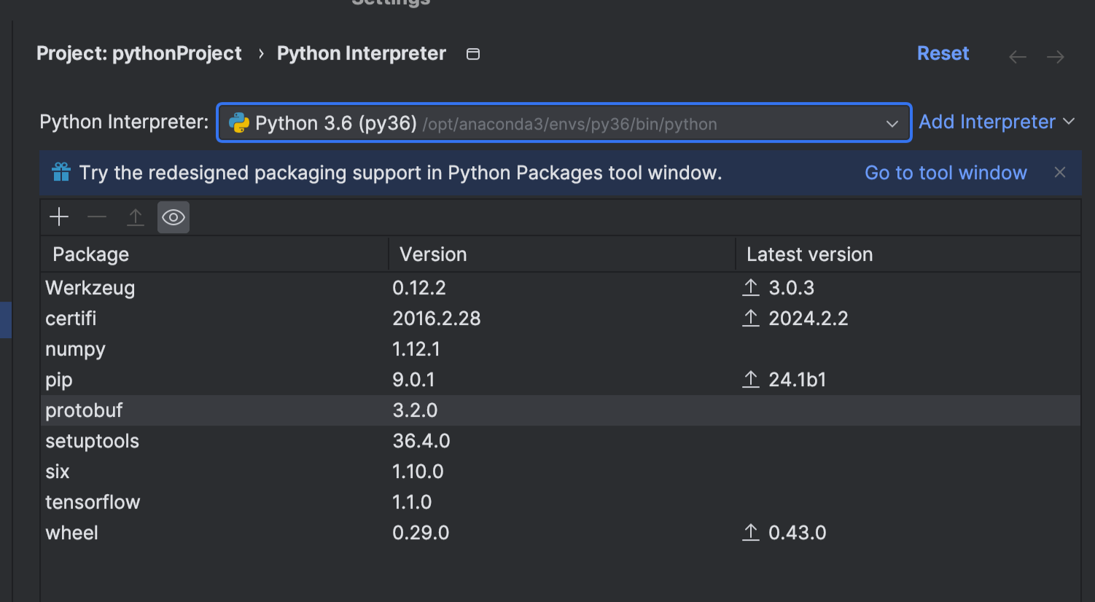Click the forward arrow navigation icon

1056,57
